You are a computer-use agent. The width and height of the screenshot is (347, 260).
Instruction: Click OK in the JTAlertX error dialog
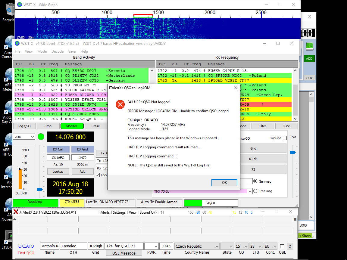(224, 182)
